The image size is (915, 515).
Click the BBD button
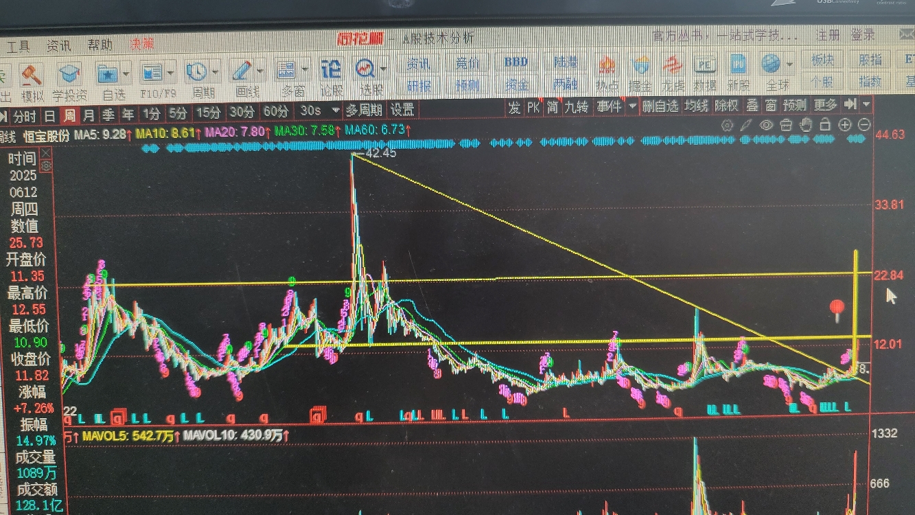(x=516, y=62)
